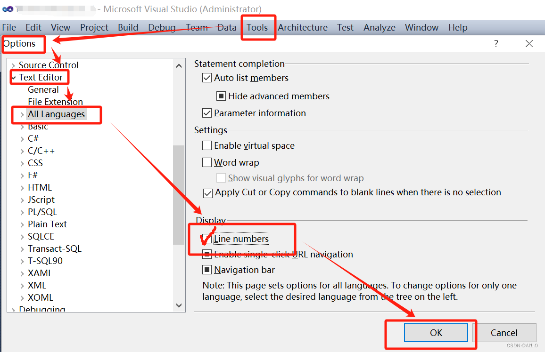Open the Data menu
This screenshot has height=352, width=545.
pyautogui.click(x=227, y=27)
